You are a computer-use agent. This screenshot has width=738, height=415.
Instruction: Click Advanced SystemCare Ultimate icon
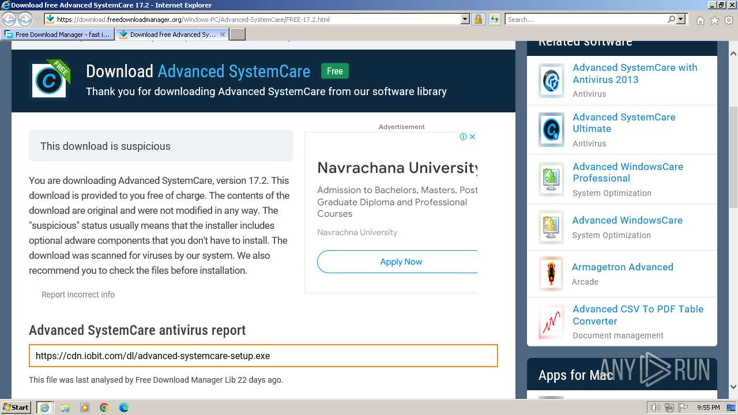pyautogui.click(x=551, y=130)
